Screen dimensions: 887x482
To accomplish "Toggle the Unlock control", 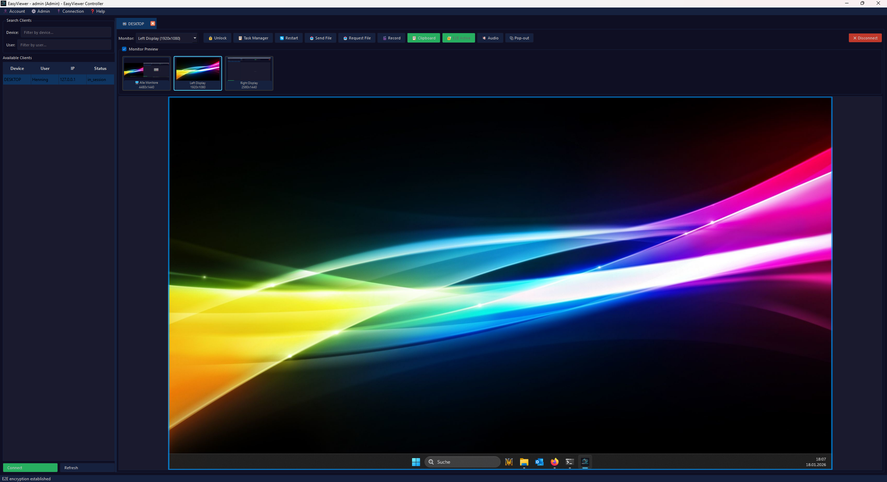I will pos(217,38).
